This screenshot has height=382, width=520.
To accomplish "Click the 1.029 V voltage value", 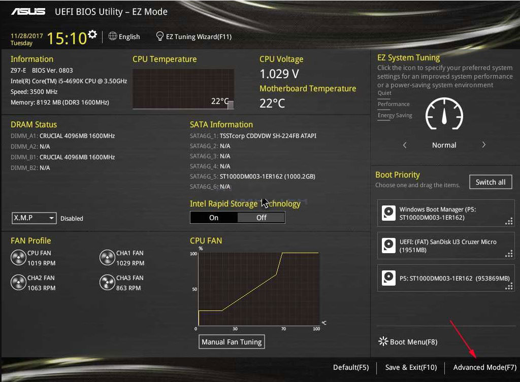I will coord(279,74).
